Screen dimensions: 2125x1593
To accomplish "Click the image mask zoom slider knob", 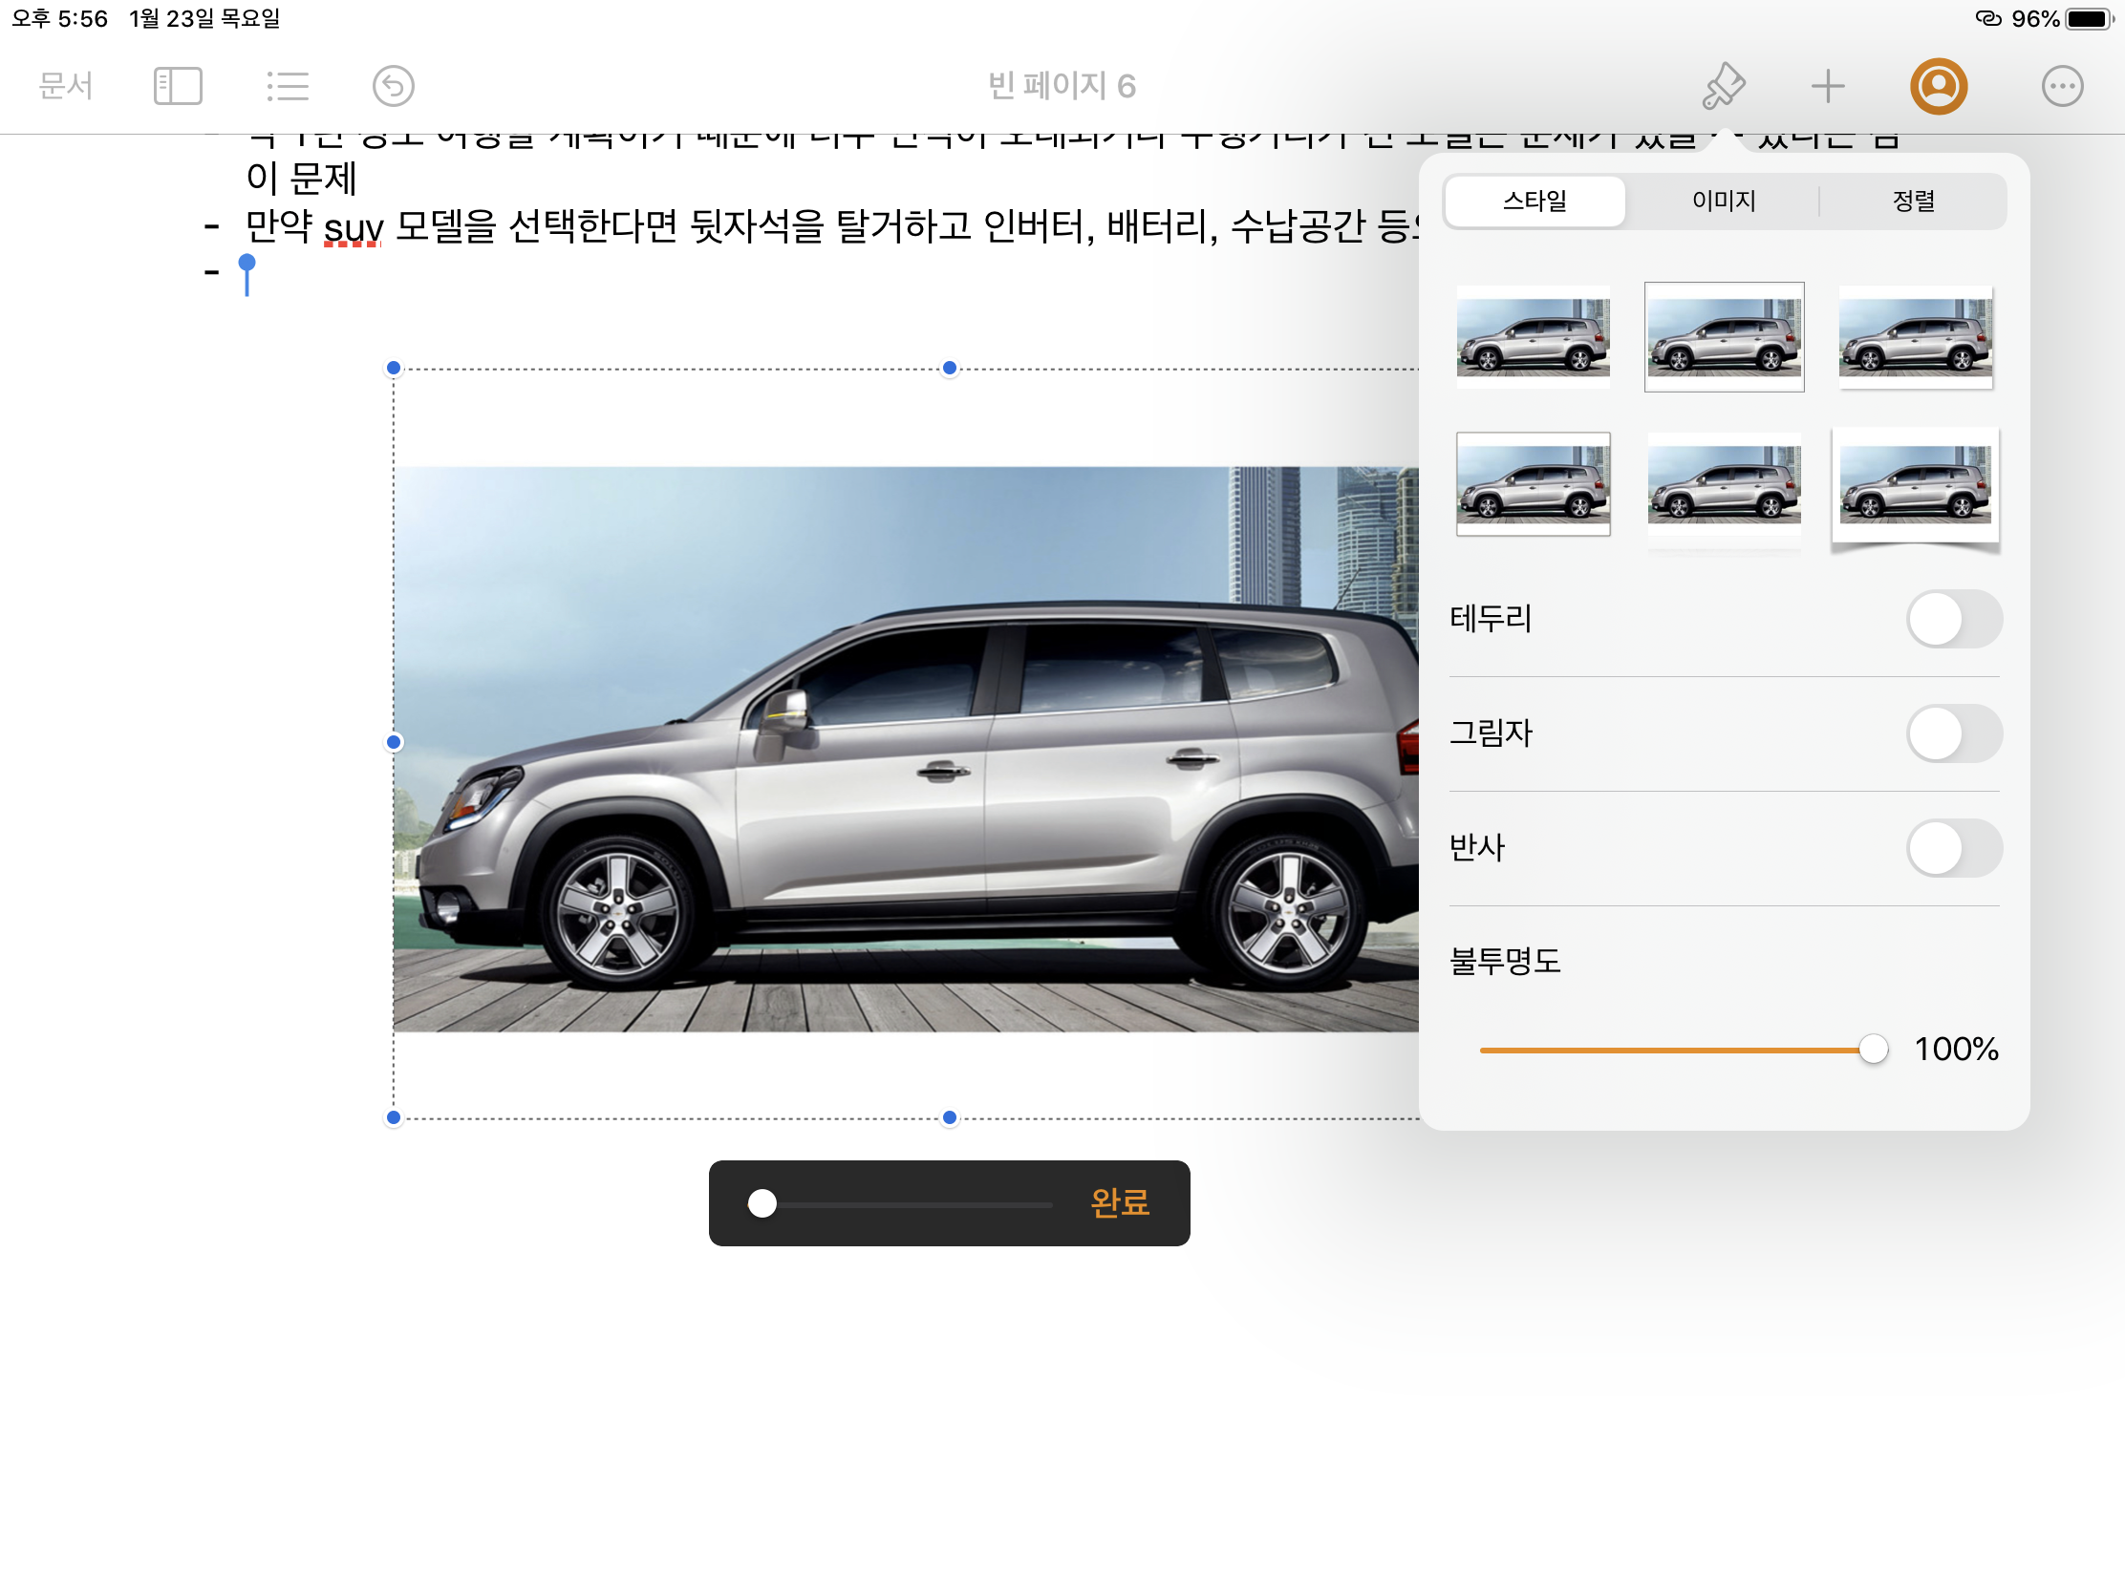I will tap(762, 1203).
